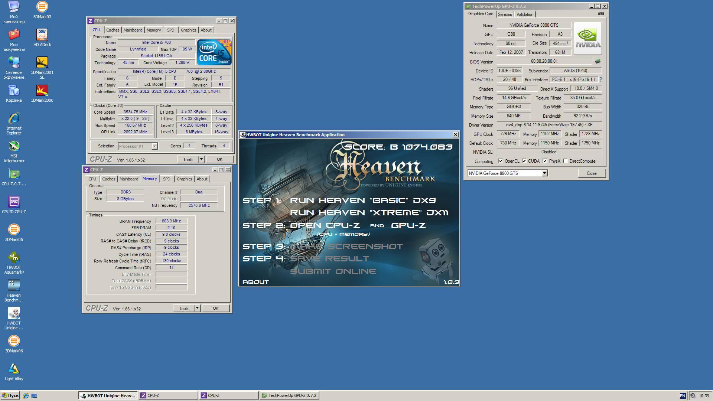Open the 3DMark05 desktop icon

(x=14, y=232)
